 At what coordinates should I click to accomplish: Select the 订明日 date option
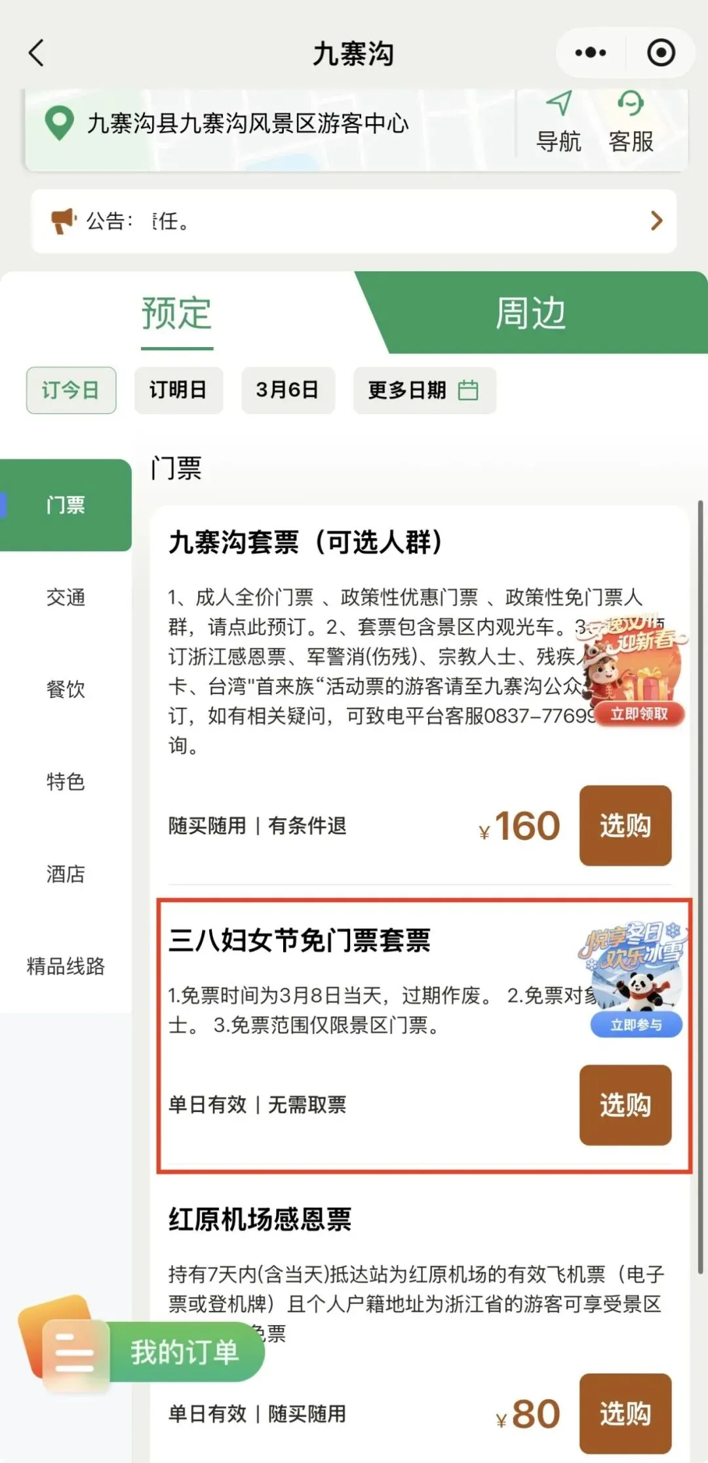point(178,390)
